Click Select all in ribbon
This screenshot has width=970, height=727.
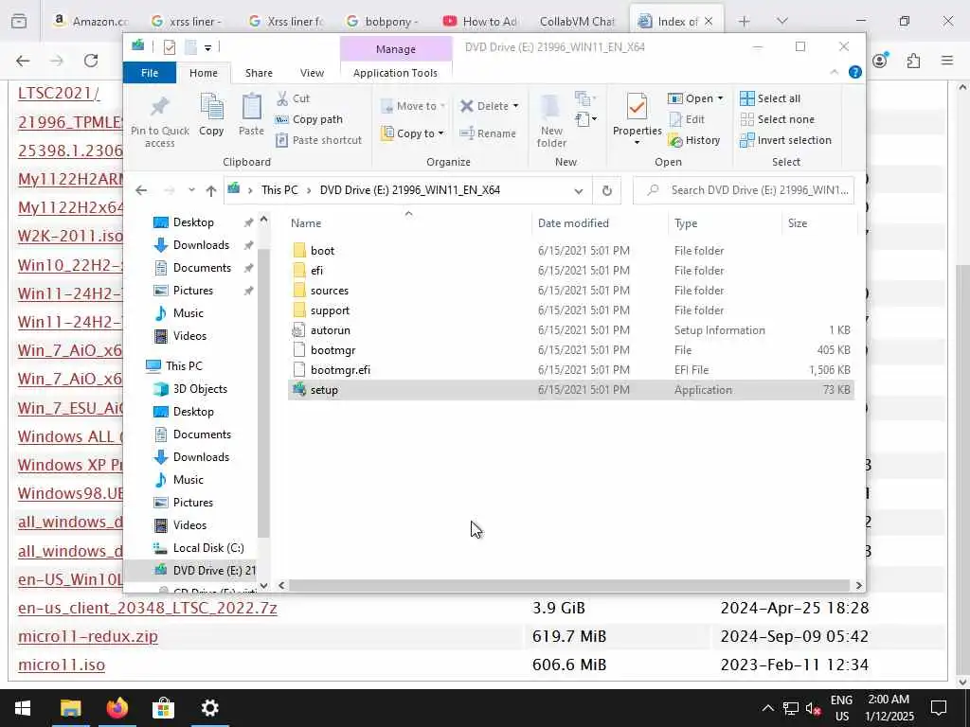(x=770, y=98)
